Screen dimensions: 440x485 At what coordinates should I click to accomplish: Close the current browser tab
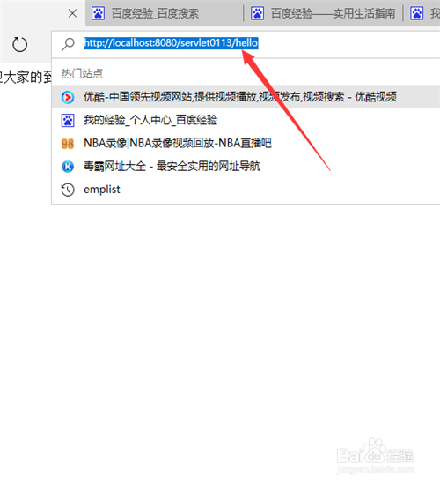coord(72,13)
